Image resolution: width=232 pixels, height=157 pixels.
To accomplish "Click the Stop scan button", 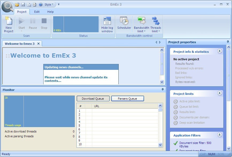I will [x=44, y=24].
